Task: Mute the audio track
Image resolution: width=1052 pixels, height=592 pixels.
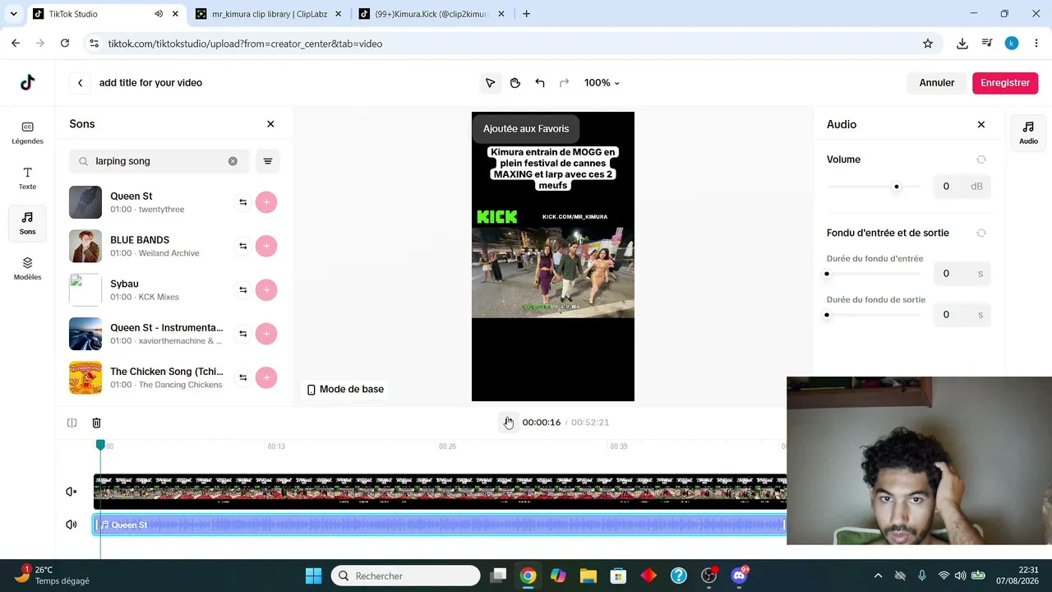Action: coord(72,525)
